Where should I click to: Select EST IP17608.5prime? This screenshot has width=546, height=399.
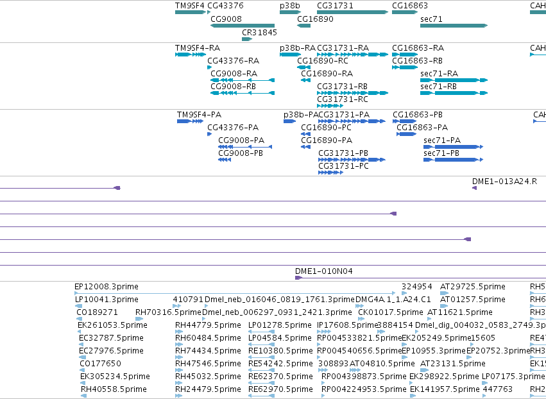pos(347,325)
